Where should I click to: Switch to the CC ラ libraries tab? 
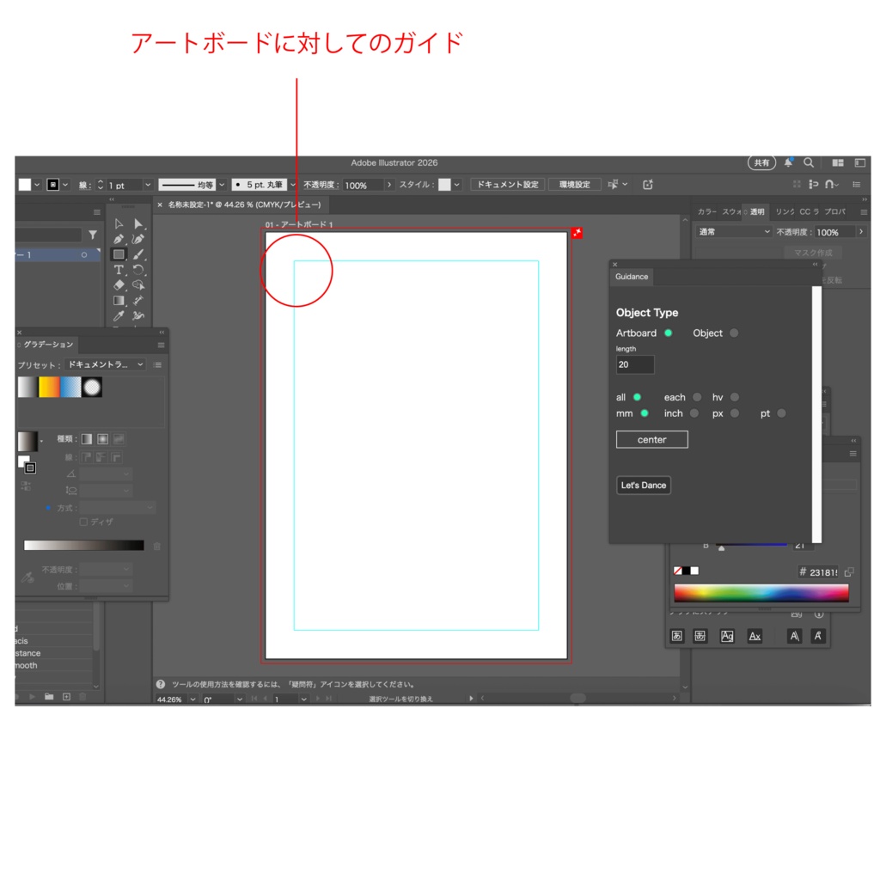click(809, 211)
